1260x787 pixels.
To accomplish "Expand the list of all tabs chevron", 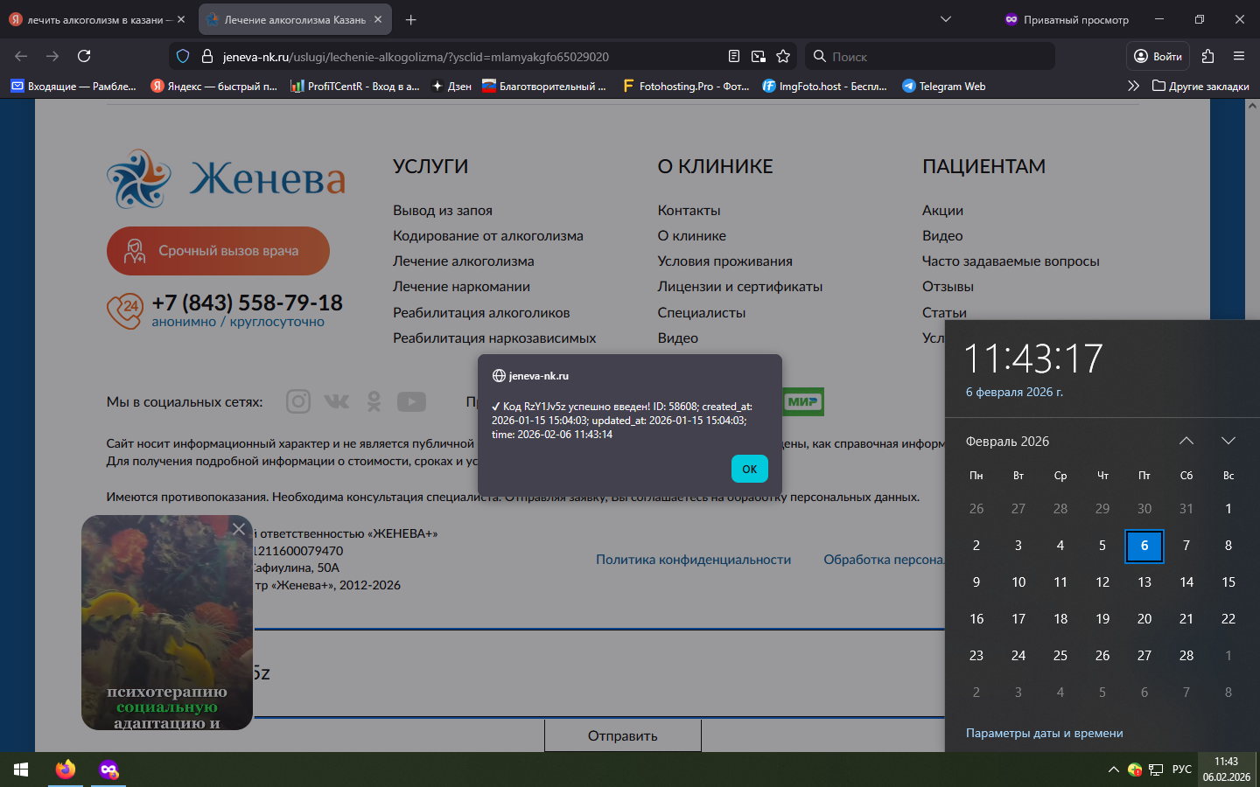I will click(x=946, y=19).
